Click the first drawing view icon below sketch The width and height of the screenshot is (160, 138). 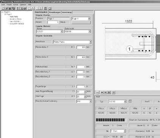point(97,92)
